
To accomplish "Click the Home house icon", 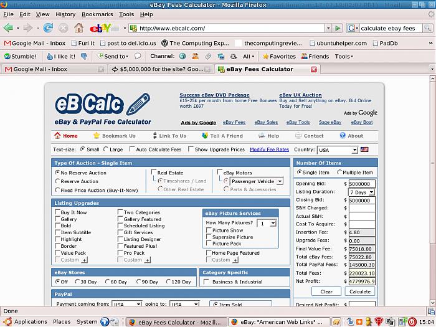I will click(x=57, y=135).
